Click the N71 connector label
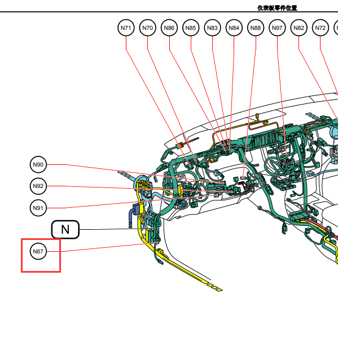Screen dimensions: 338x341 click(x=126, y=28)
